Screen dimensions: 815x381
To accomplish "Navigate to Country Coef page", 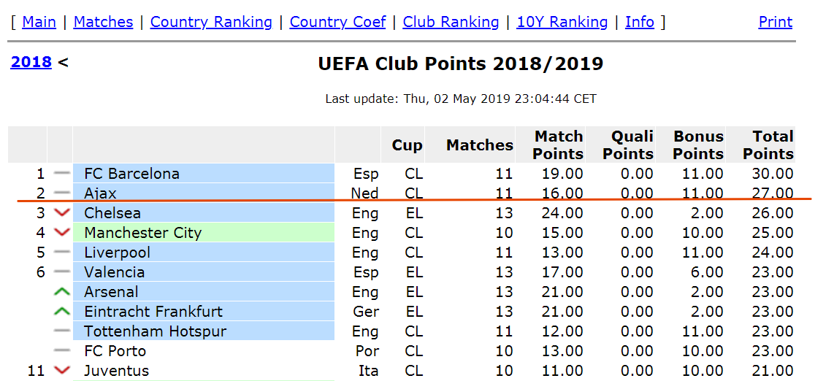I will (337, 22).
